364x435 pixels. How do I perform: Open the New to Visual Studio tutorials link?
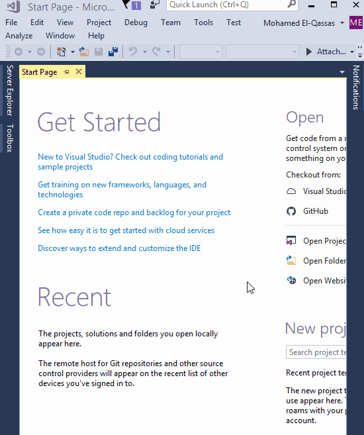coord(130,162)
